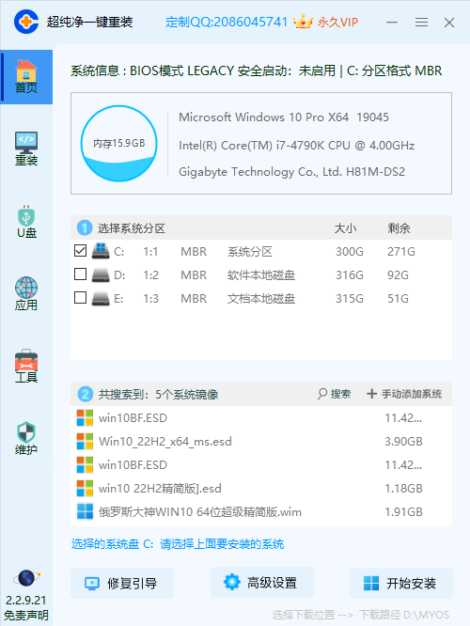Minimize the window
Viewport: 470px width, 626px height.
tap(392, 22)
